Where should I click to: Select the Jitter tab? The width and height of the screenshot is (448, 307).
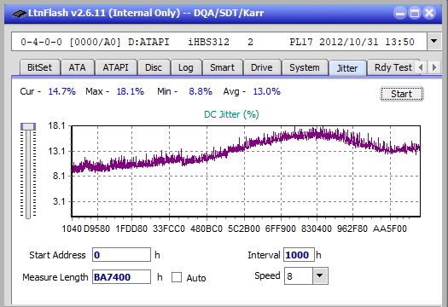[347, 68]
